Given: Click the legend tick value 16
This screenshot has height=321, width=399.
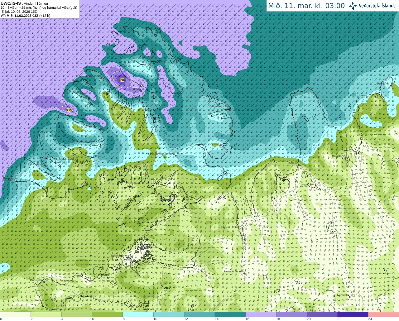Looking at the screenshot, I should point(247,319).
